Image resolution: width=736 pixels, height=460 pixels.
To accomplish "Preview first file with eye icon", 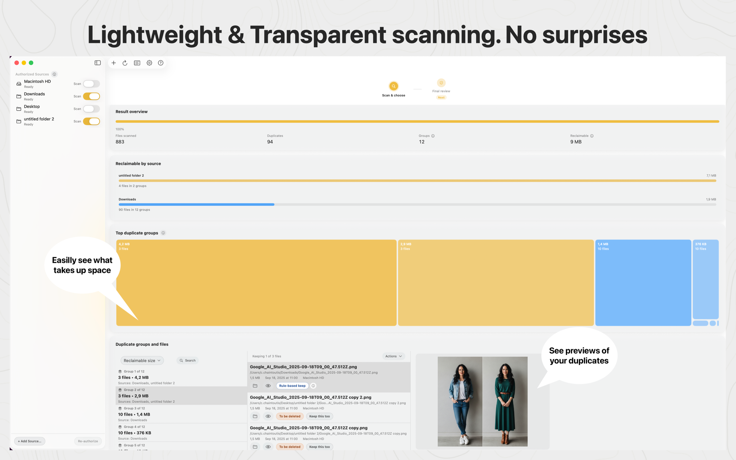I will [268, 386].
